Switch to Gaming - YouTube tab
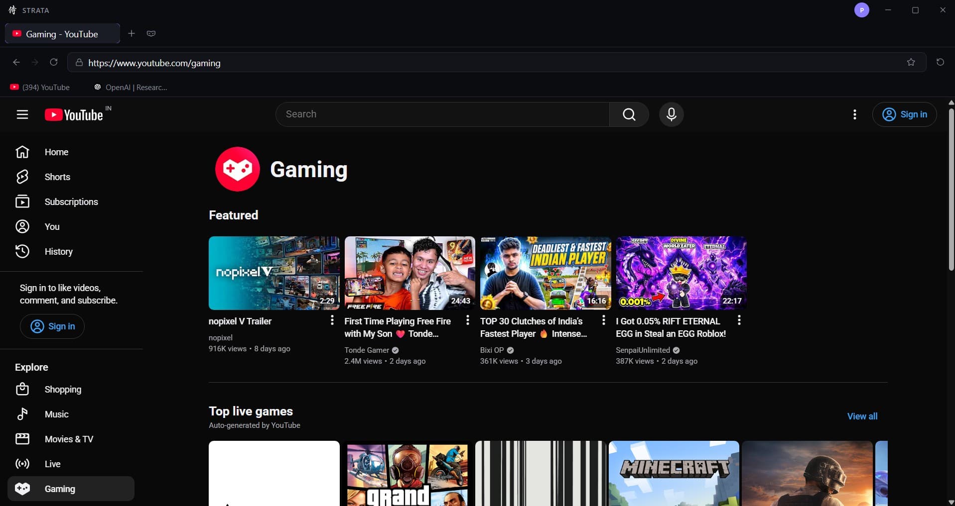Image resolution: width=955 pixels, height=506 pixels. tap(62, 34)
